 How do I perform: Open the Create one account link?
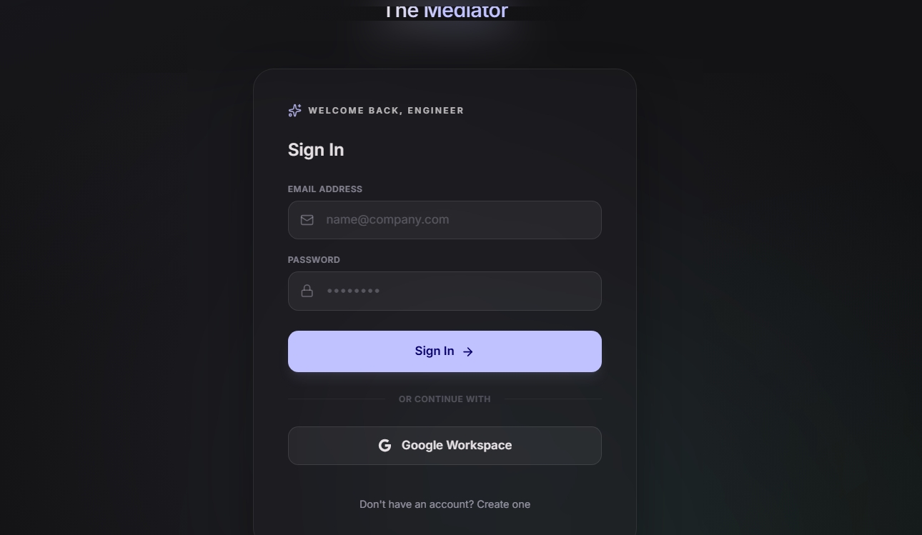coord(504,504)
